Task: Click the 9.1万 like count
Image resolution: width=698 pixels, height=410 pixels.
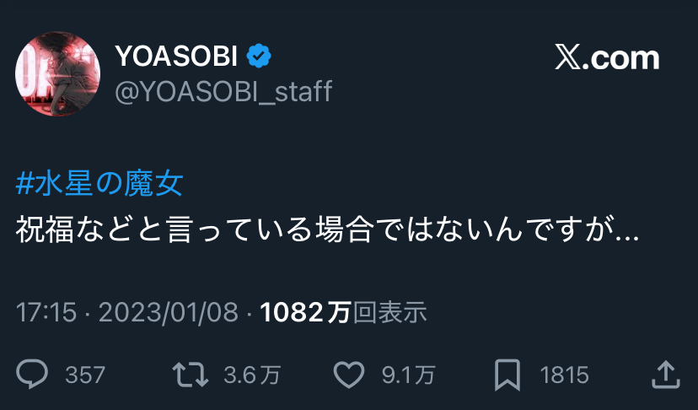Action: click(x=407, y=375)
